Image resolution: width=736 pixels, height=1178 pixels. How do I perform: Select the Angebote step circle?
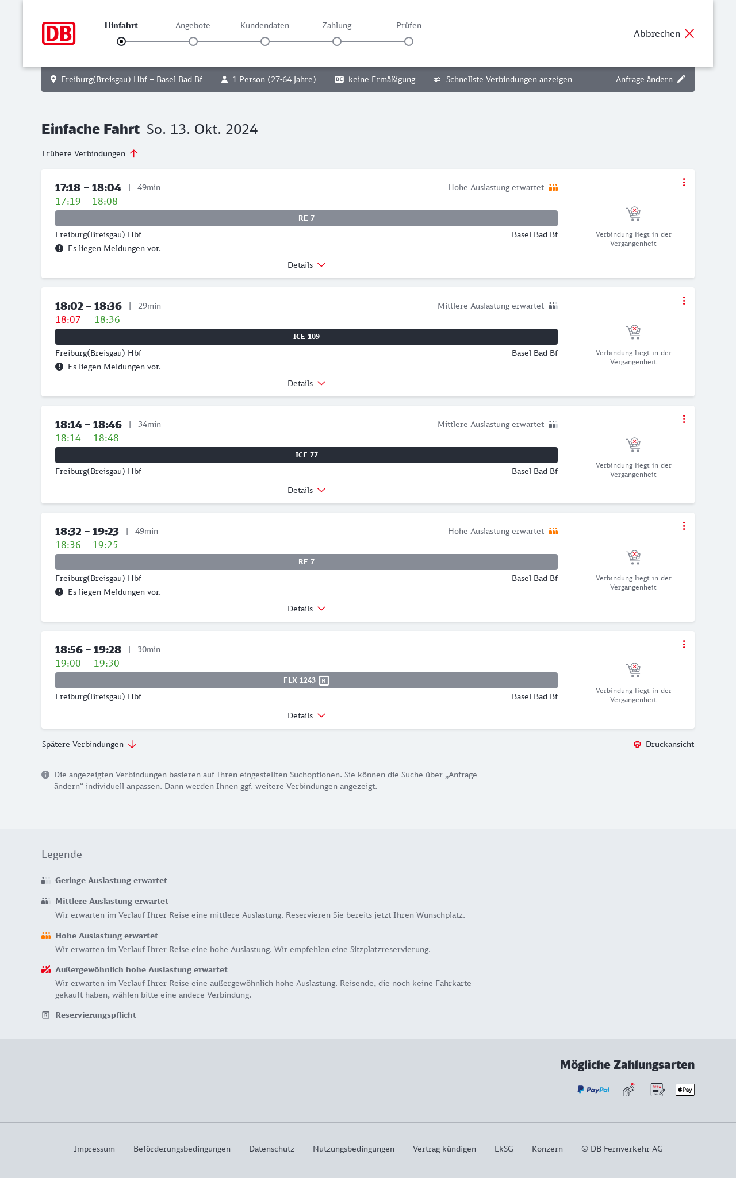[x=193, y=41]
